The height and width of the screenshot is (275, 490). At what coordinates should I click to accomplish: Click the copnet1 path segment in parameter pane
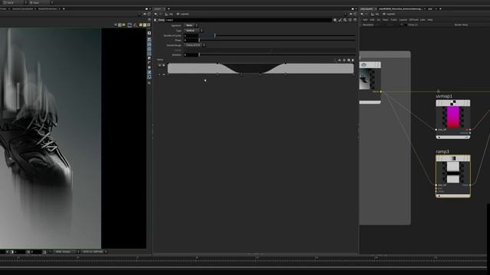click(x=182, y=14)
